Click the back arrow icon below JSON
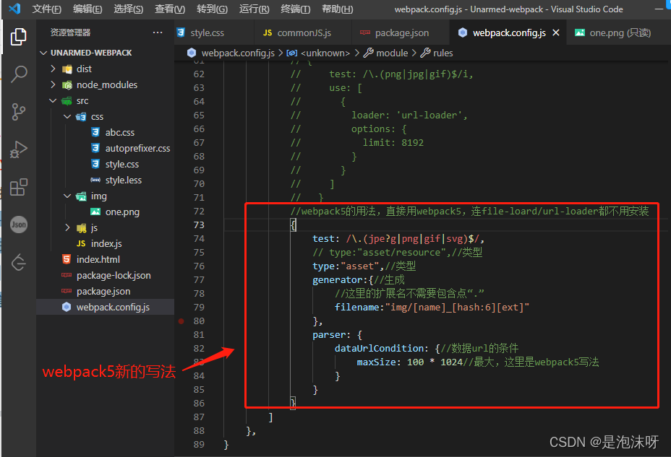The image size is (671, 457). (x=19, y=262)
